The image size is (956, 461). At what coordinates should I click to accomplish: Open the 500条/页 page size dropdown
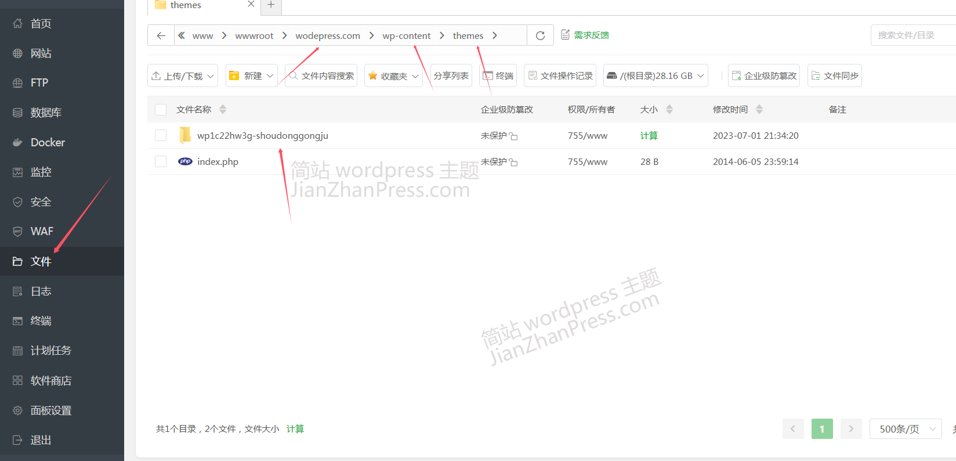(x=905, y=429)
